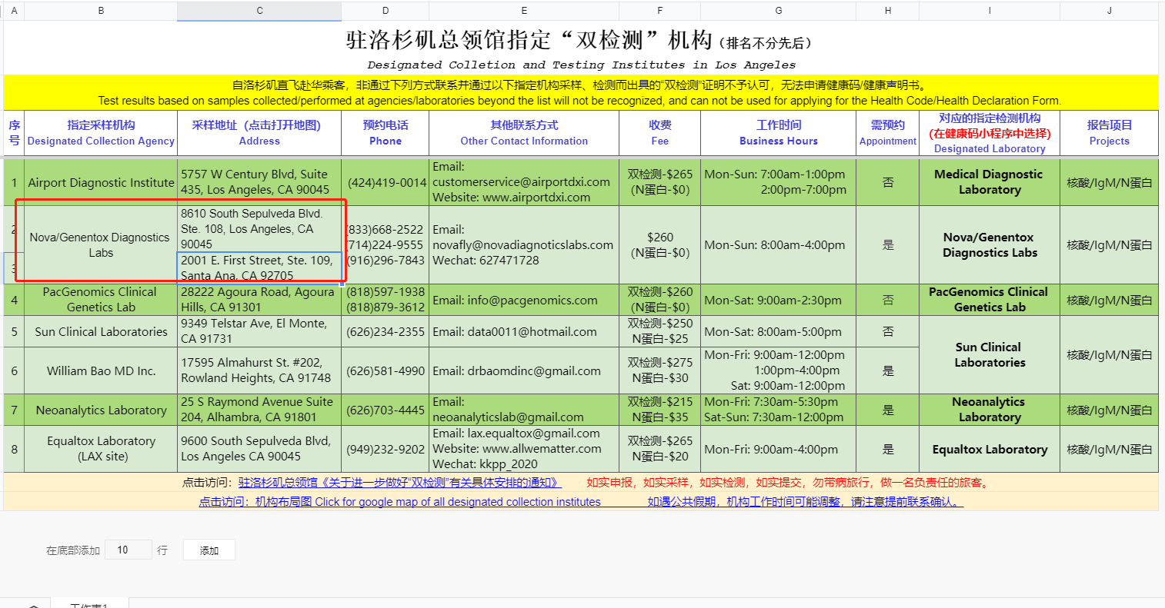Select column I header
1165x608 pixels.
click(990, 11)
